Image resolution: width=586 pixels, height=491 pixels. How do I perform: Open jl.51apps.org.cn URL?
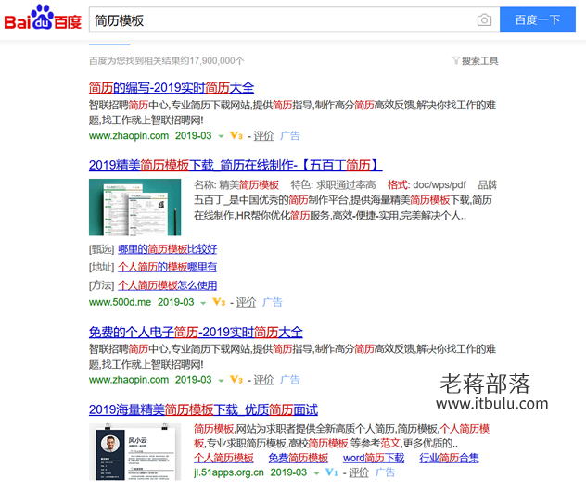point(229,472)
